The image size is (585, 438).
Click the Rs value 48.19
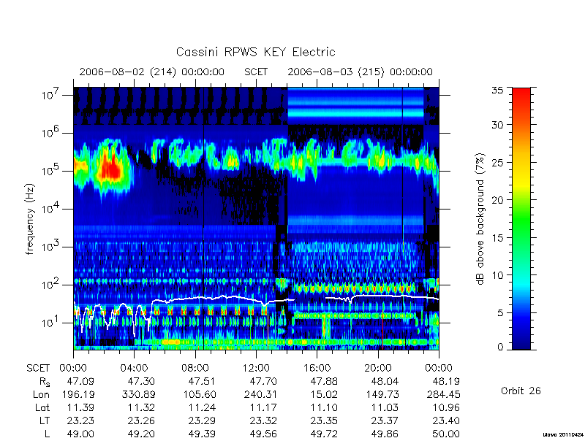[446, 381]
